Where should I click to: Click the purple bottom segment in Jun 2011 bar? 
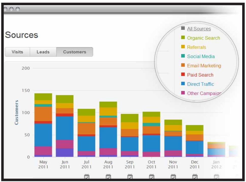point(65,153)
